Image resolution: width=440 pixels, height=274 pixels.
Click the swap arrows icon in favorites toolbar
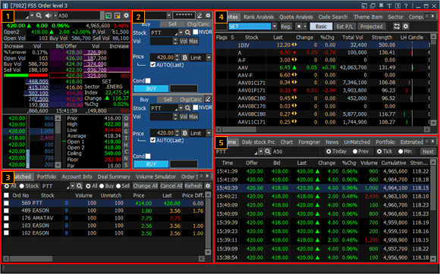397,26
